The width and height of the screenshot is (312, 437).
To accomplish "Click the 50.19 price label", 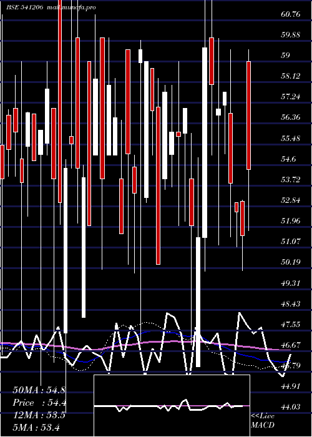I will 291,262.
